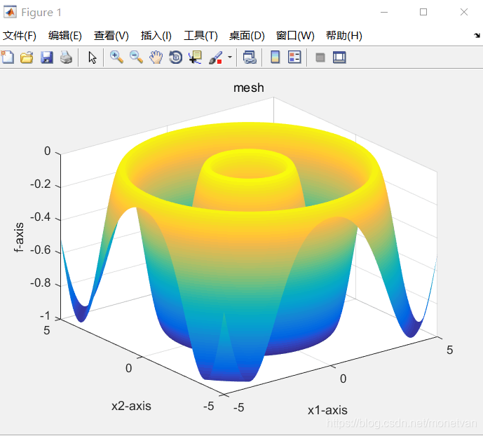The image size is (483, 436).
Task: Open the 编辑(E) menu
Action: pos(65,36)
